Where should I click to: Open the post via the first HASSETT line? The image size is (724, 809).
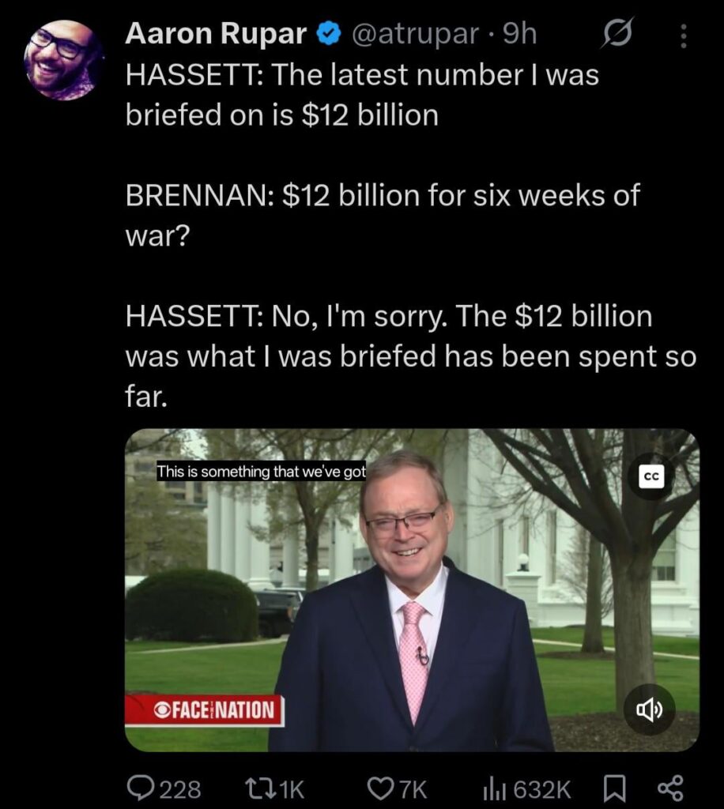362,95
